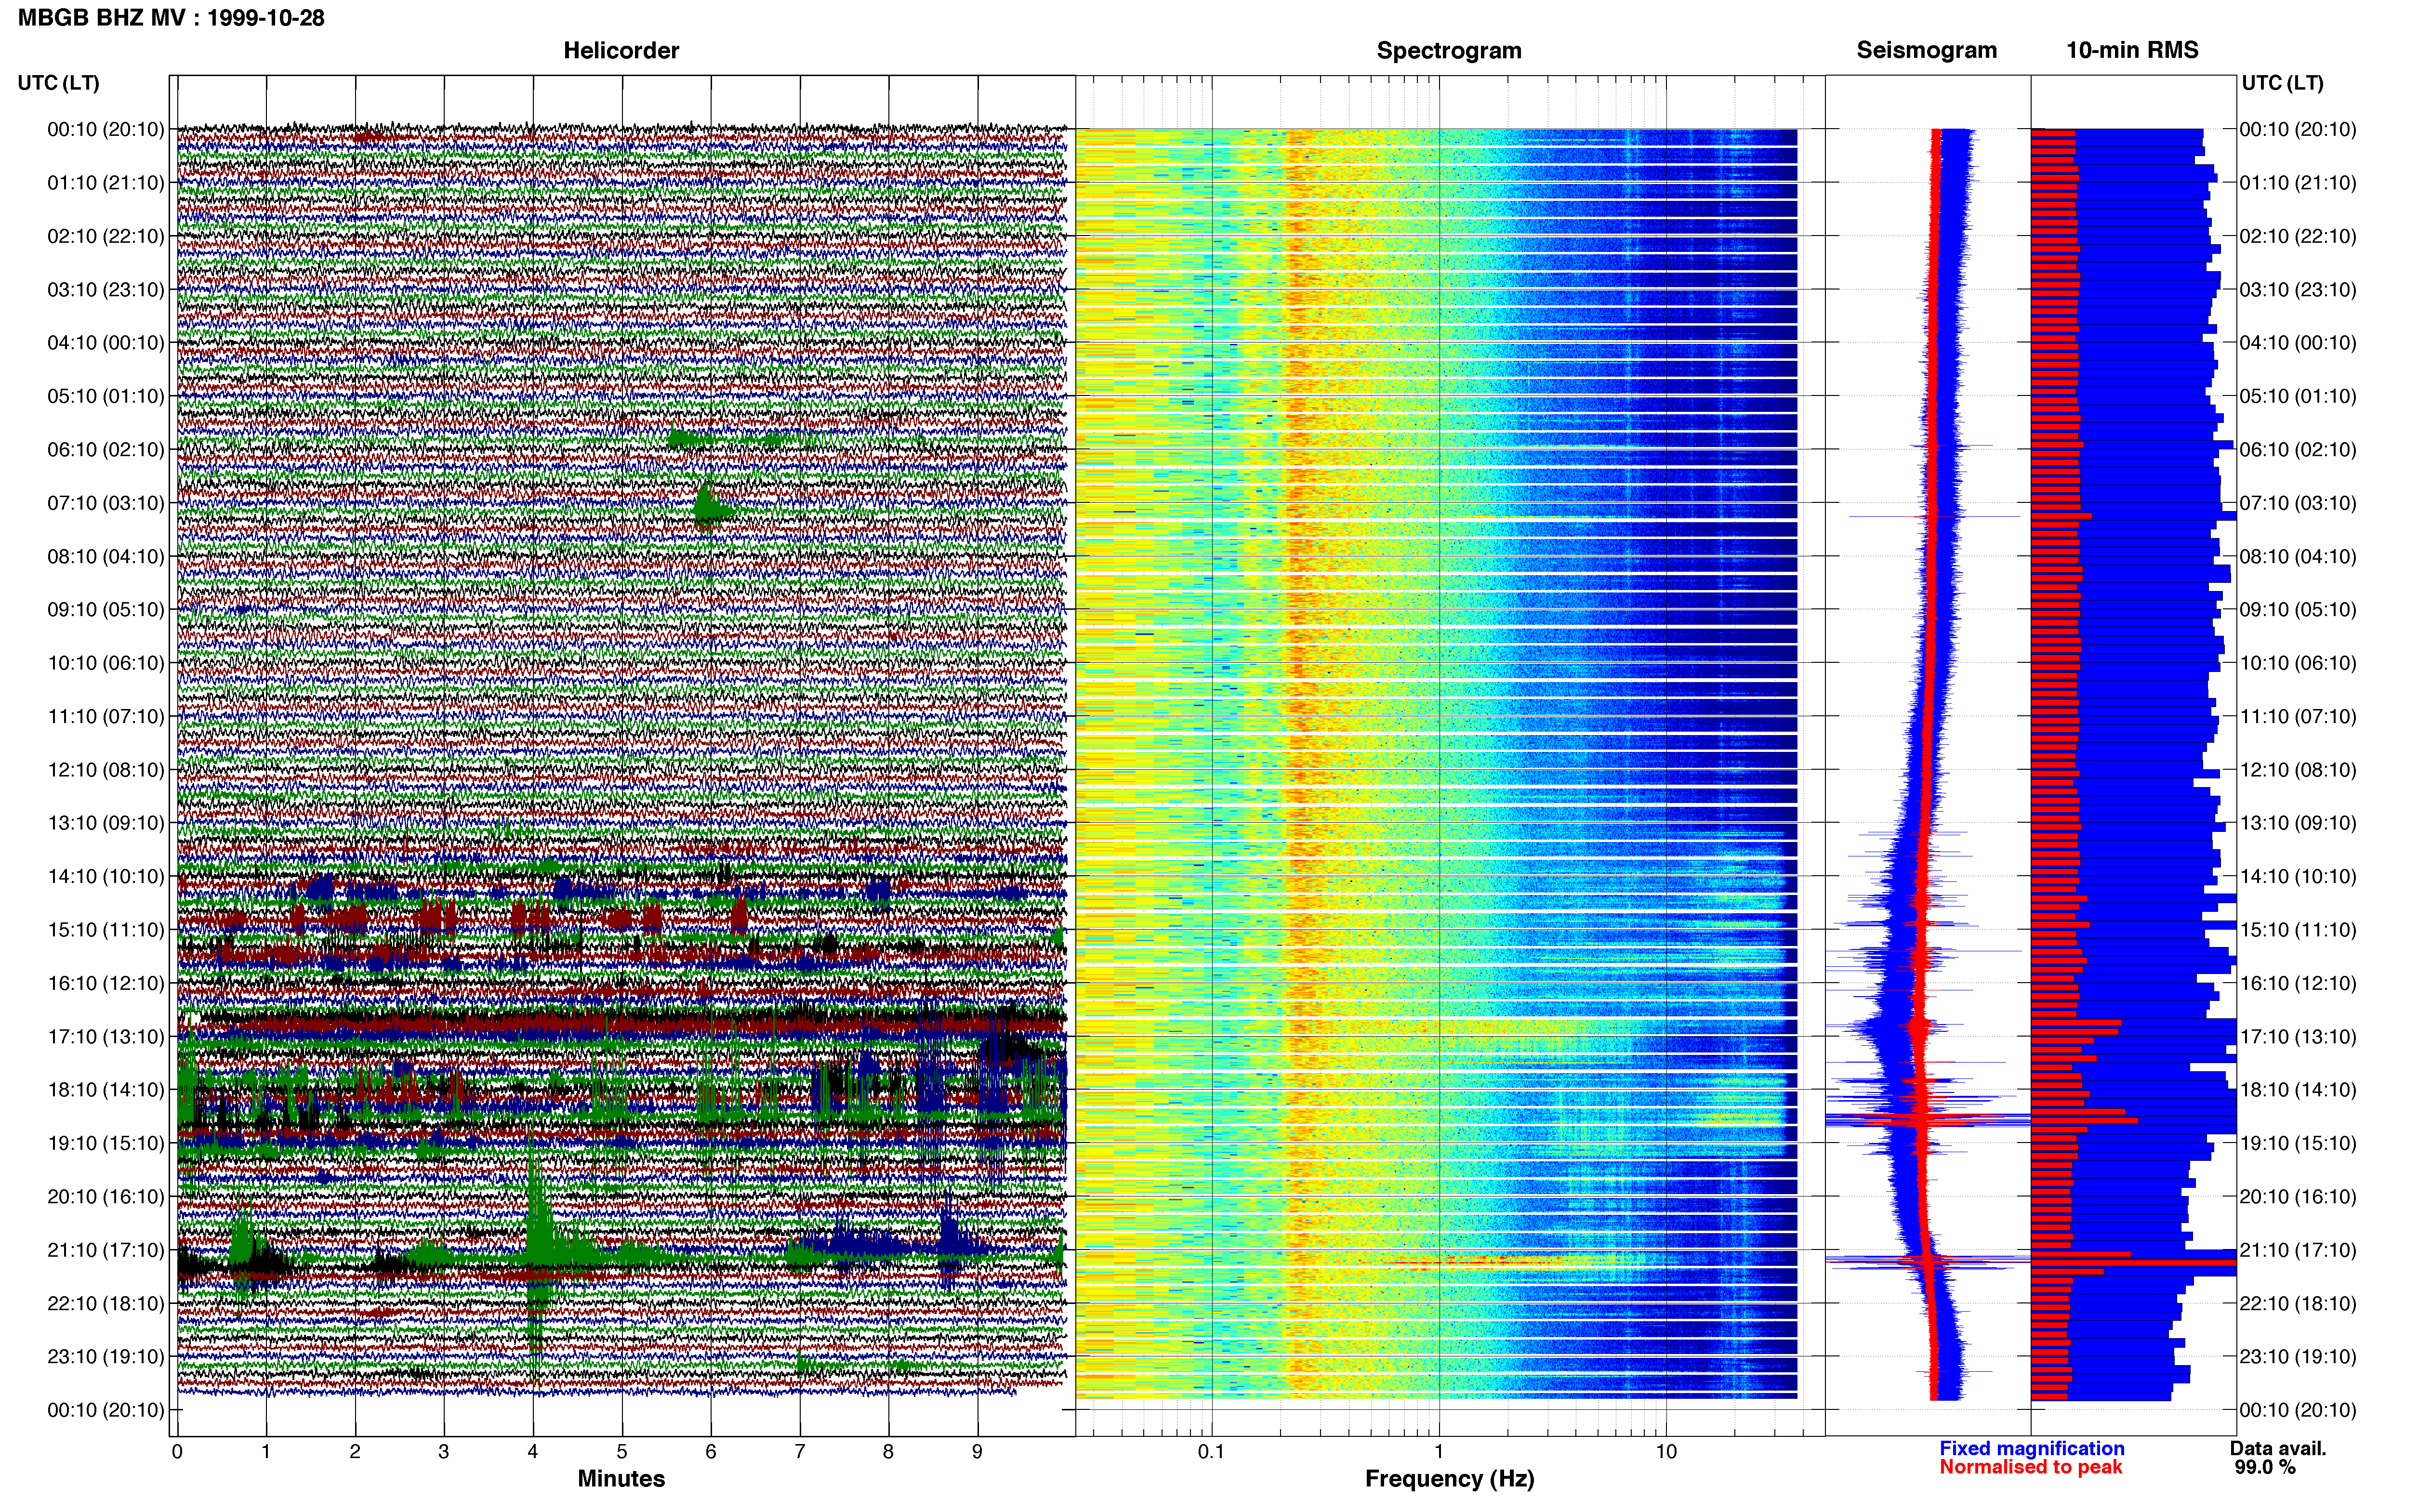Click '01:10 (21:10)' on the helicorder time axis

click(x=106, y=183)
